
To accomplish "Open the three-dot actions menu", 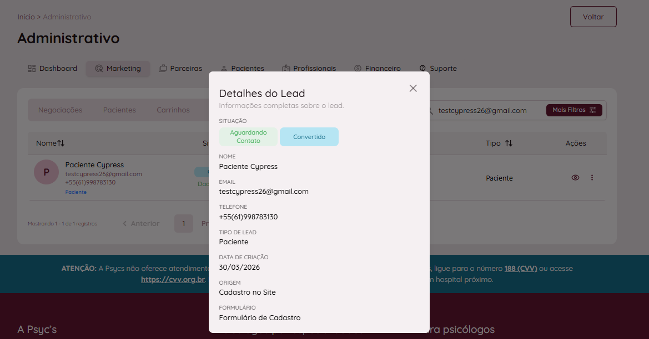I will point(592,178).
